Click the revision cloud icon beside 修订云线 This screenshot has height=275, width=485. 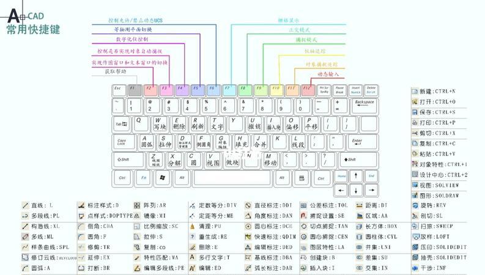(25, 257)
